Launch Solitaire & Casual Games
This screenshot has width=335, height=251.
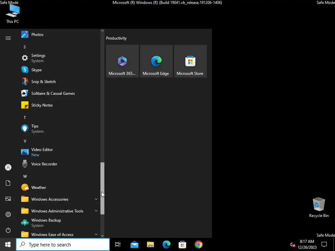pyautogui.click(x=60, y=93)
